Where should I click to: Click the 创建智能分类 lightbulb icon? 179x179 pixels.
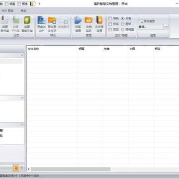tap(27, 20)
